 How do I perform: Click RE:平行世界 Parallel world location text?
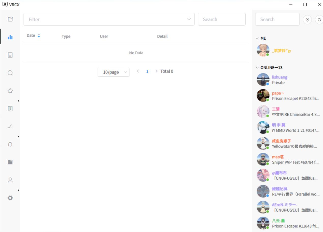(x=296, y=194)
